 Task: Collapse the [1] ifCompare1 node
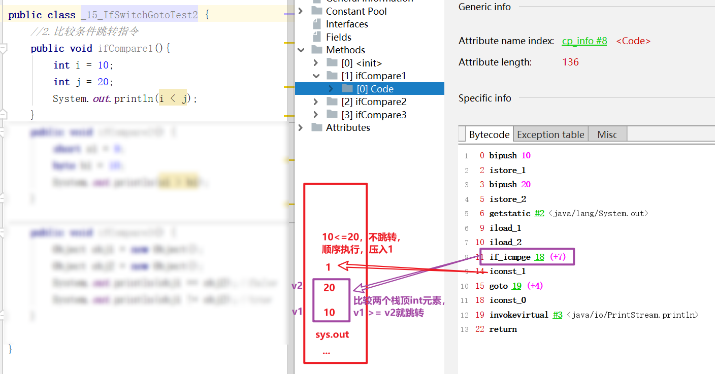click(316, 76)
